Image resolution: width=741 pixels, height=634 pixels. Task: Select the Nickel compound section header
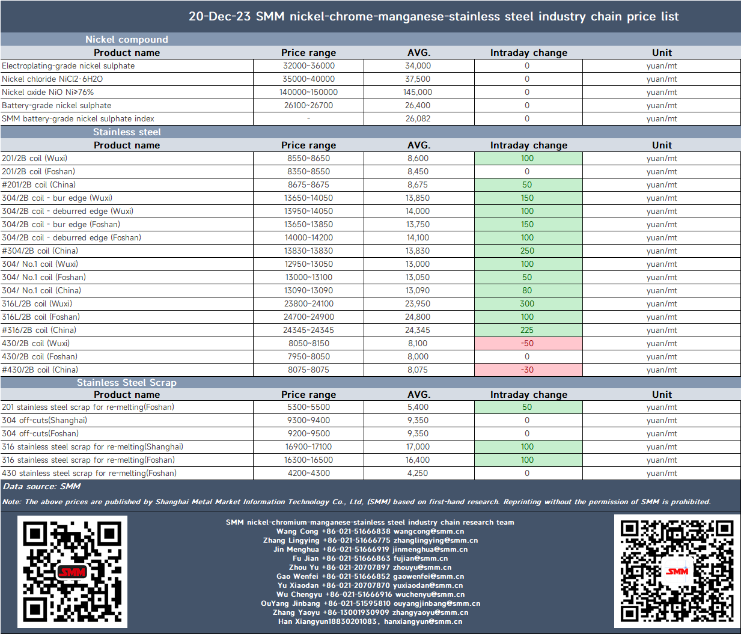coord(127,39)
